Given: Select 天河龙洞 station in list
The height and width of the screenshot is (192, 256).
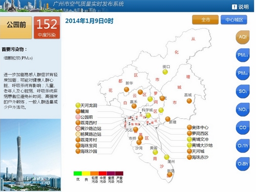Looking at the screenshot, I should pos(87,105).
